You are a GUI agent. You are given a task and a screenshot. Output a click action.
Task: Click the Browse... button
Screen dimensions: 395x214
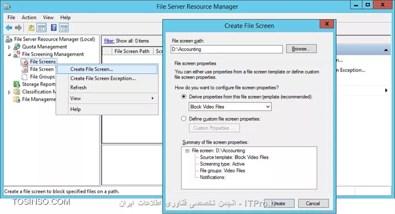coord(301,49)
